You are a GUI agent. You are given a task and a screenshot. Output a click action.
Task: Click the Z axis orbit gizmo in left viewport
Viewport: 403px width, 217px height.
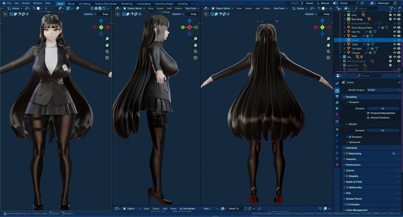tap(101, 21)
